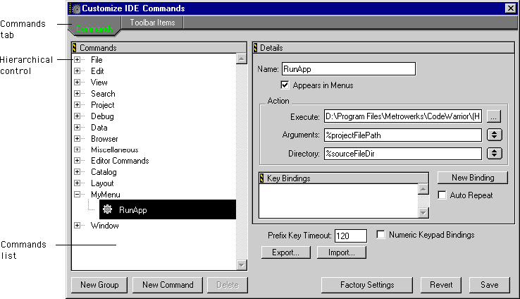Click the Arguments field %projectFilePath
Image resolution: width=520 pixels, height=299 pixels.
403,135
